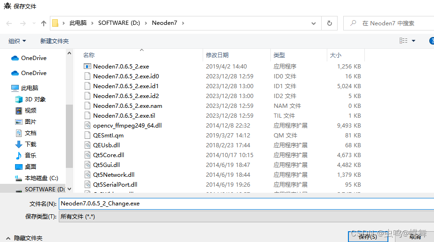Click file name Neoden7.0.6.5_2.exe.id1

[126, 86]
